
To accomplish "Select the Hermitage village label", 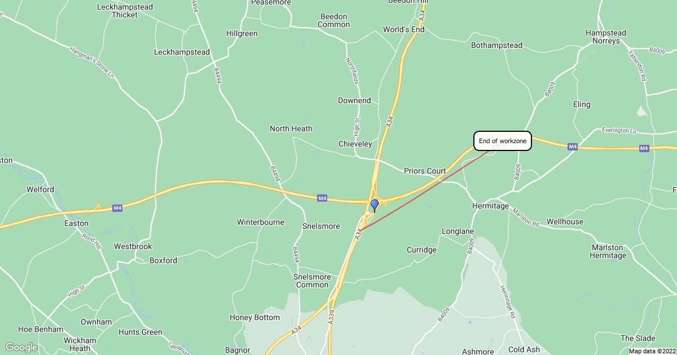I will click(490, 206).
